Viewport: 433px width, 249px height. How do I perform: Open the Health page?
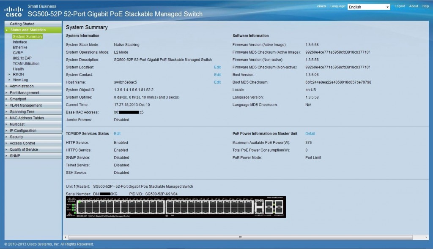[18, 69]
